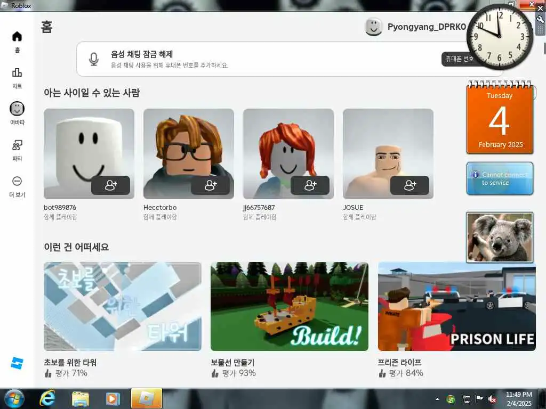This screenshot has width=546, height=409.
Task: Open Windows Media Player from the taskbar
Action: click(x=113, y=398)
